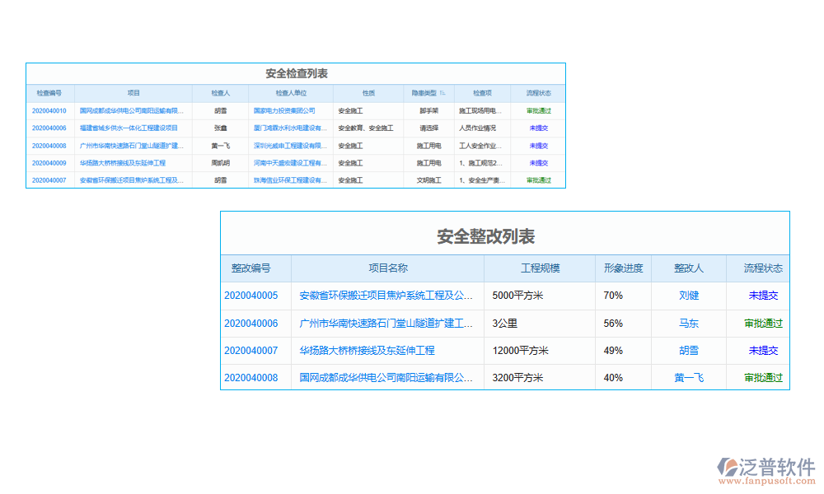
Task: Open rectification record 2020040008
Action: 251,378
